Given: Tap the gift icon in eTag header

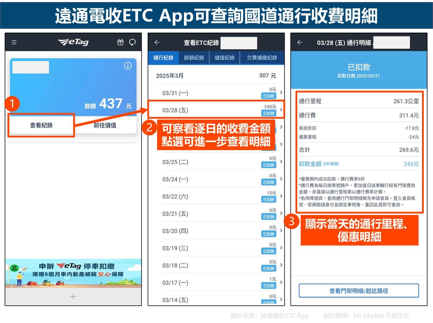Looking at the screenshot, I should (x=120, y=42).
